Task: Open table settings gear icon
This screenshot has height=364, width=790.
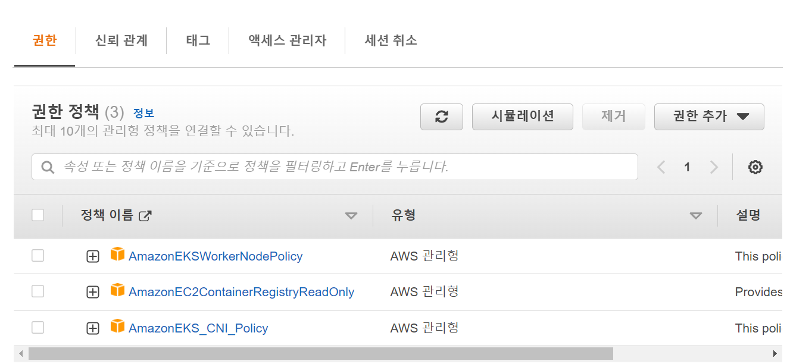Action: click(x=755, y=167)
